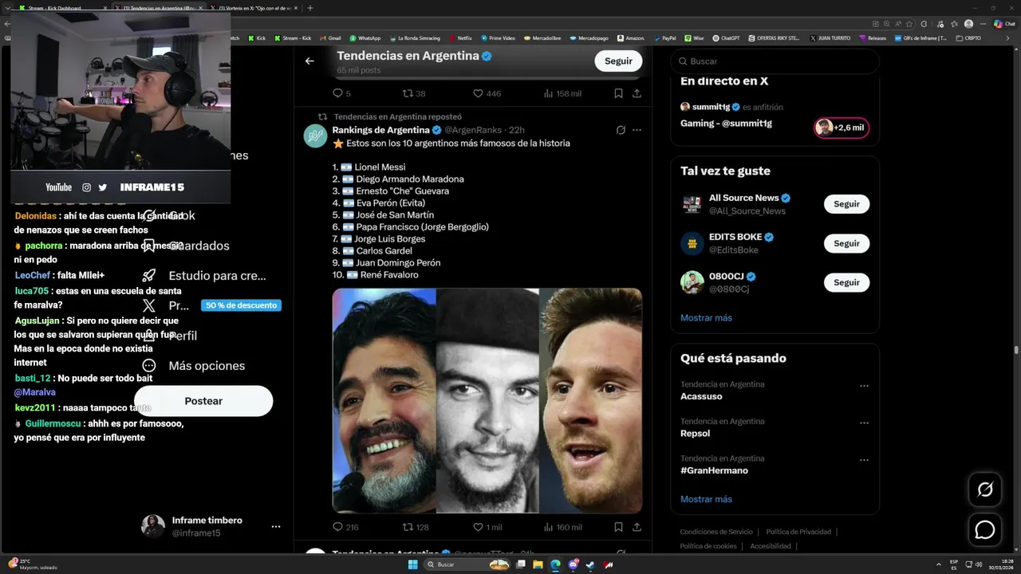Open the Acassuso trend
This screenshot has height=574, width=1021.
[701, 396]
